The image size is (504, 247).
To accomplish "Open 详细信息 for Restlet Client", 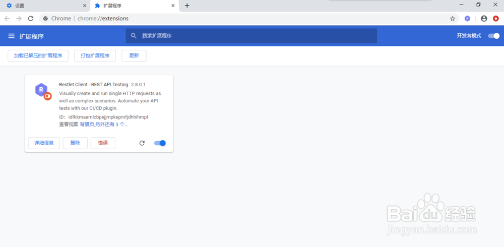I will [44, 143].
